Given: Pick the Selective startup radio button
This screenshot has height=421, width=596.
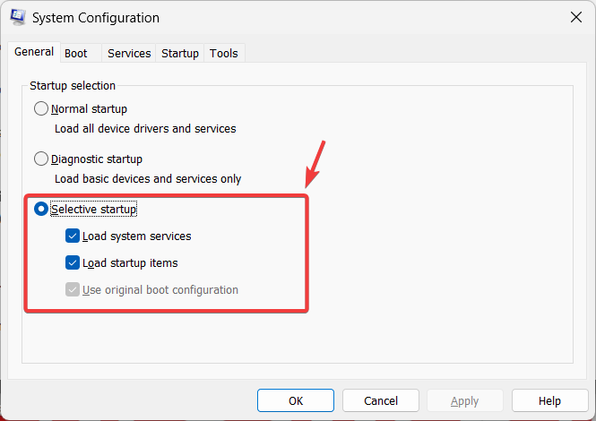Looking at the screenshot, I should pyautogui.click(x=41, y=209).
